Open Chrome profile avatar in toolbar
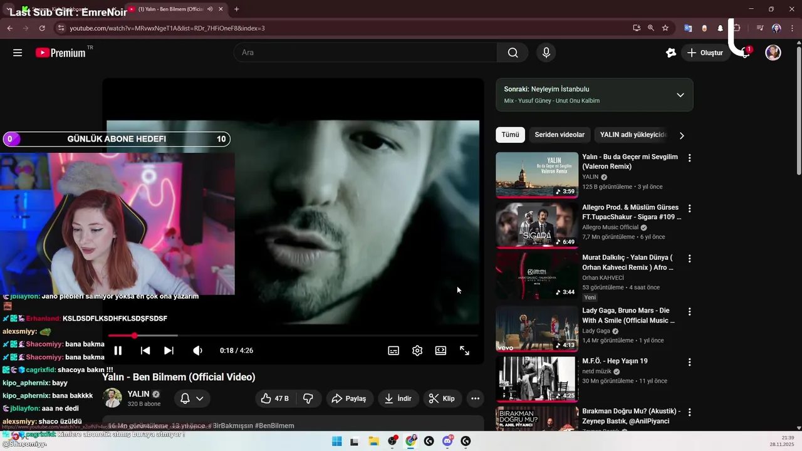The image size is (802, 451). tap(776, 28)
